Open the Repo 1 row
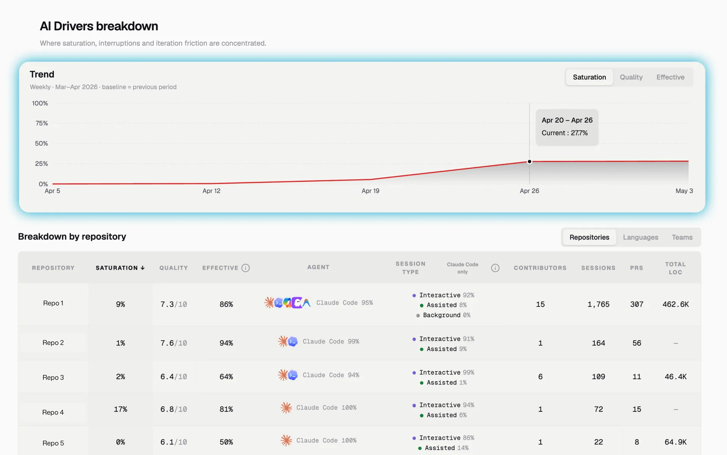Viewport: 727px width, 455px height. point(359,304)
